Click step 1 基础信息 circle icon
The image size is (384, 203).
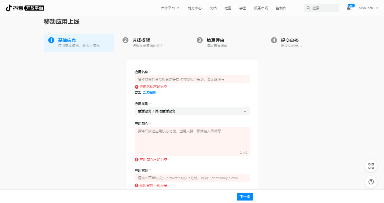(x=51, y=40)
